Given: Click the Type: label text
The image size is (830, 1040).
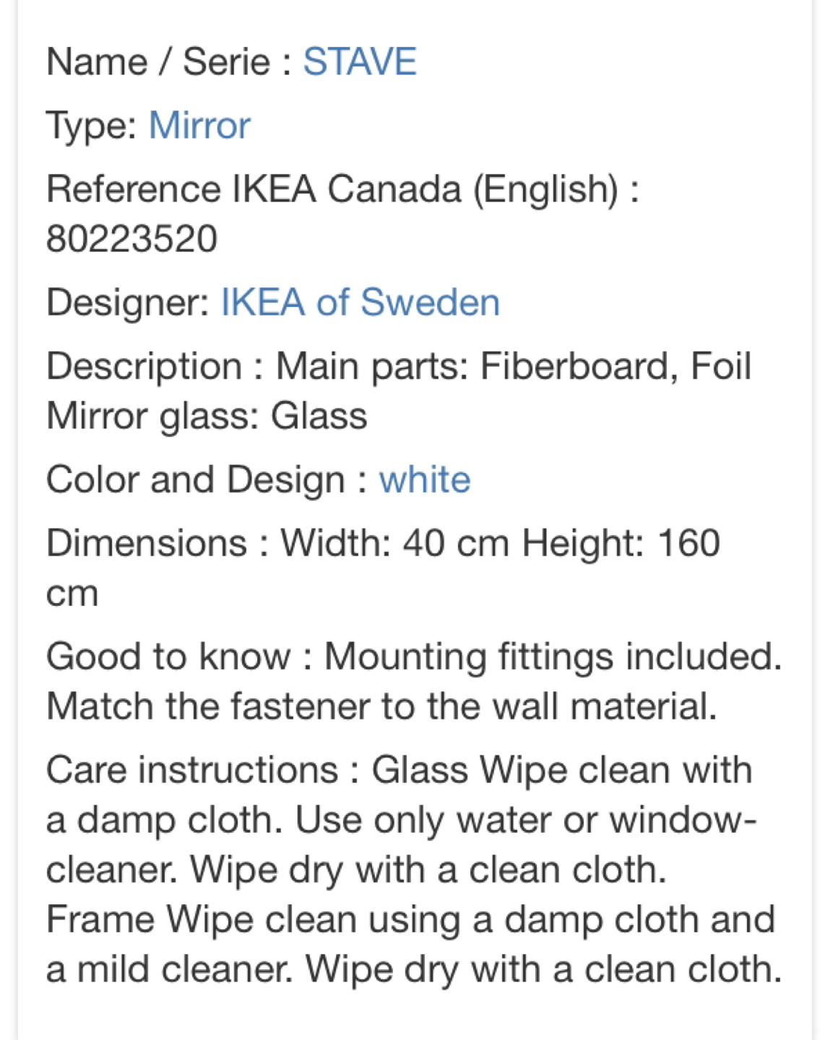Looking at the screenshot, I should 92,126.
